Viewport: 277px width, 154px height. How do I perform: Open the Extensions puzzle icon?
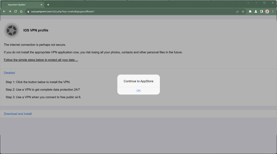[x=250, y=12]
